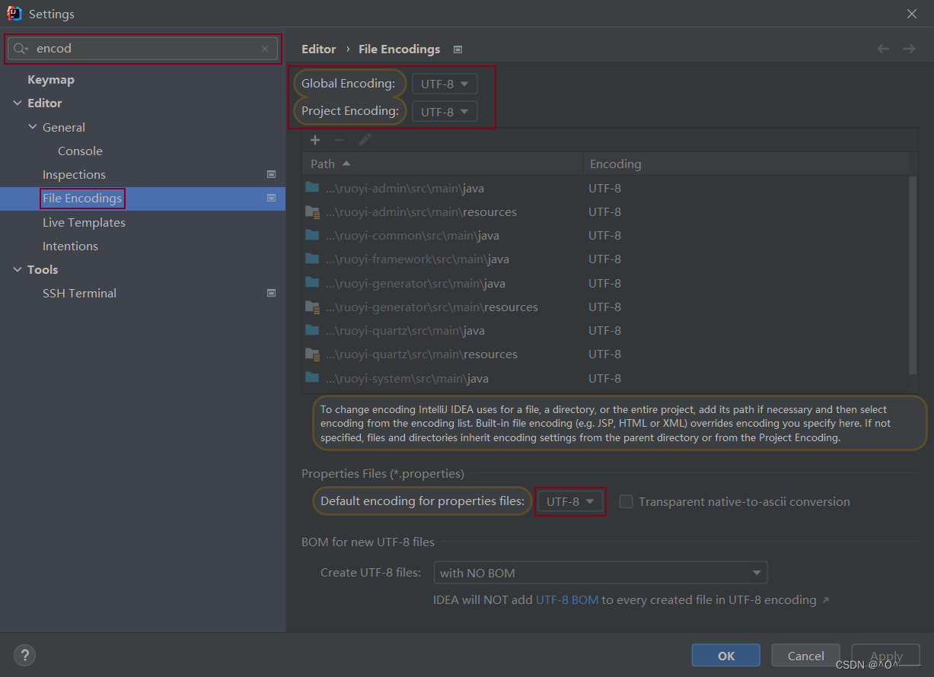Open Intentions settings page
Image resolution: width=934 pixels, height=677 pixels.
point(70,246)
